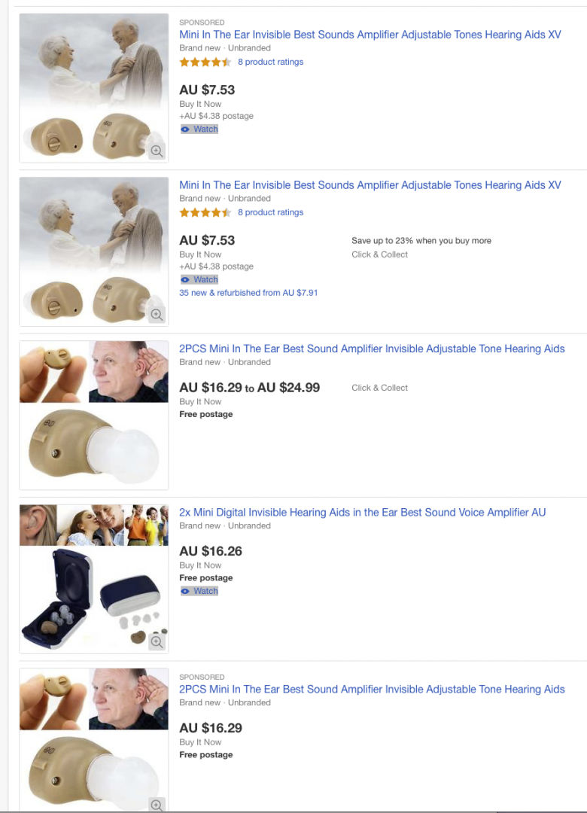Toggle Watch on first sponsored AU $7.53 listing
Screen dimensions: 587x813
point(199,129)
